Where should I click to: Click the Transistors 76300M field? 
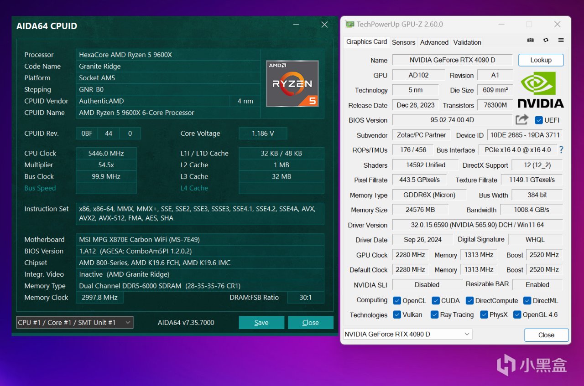point(495,105)
